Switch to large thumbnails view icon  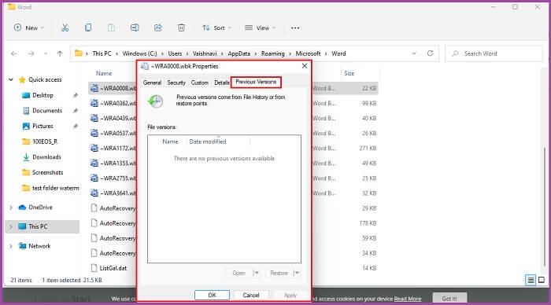[542, 280]
